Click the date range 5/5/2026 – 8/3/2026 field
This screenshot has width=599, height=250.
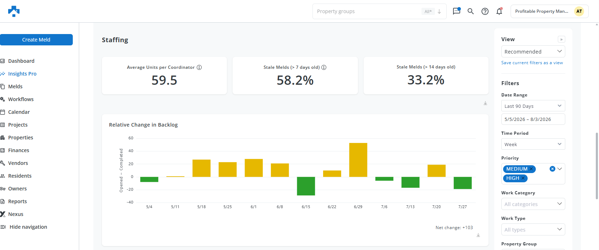tap(533, 119)
